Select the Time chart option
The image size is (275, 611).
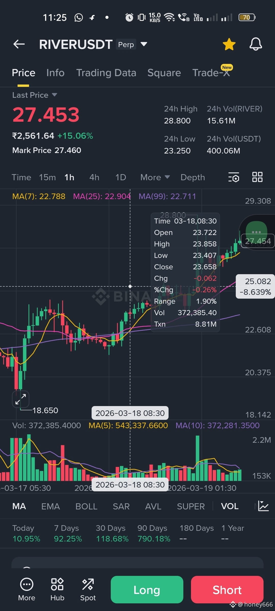point(21,177)
